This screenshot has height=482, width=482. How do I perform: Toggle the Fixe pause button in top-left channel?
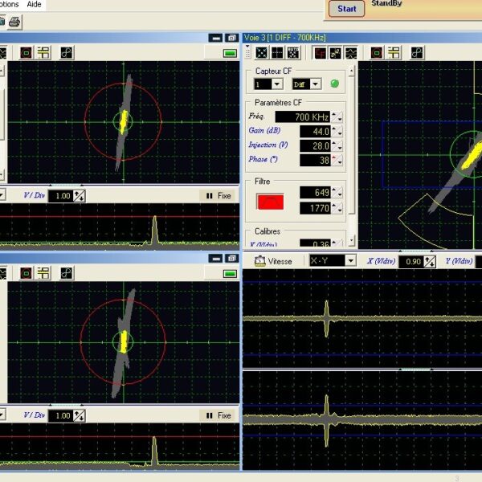219,195
